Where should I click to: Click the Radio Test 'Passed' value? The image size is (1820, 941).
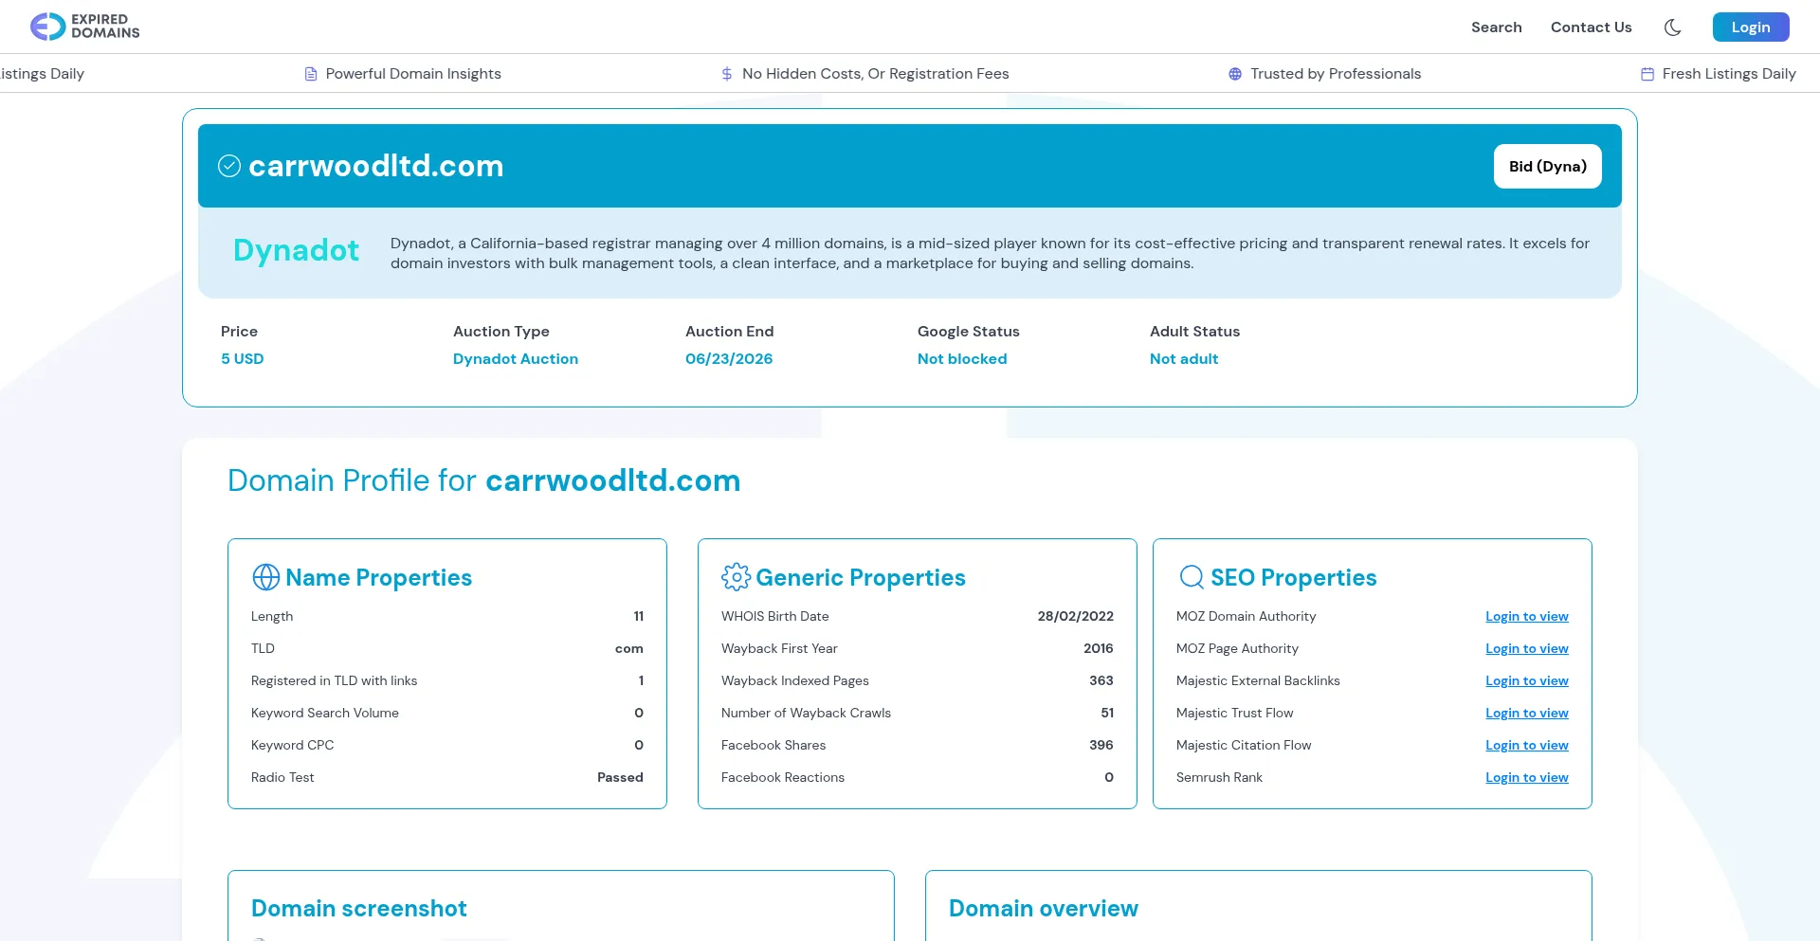point(620,778)
